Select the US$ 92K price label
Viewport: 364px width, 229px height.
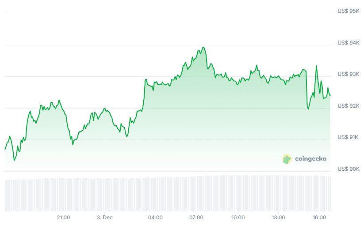point(348,106)
